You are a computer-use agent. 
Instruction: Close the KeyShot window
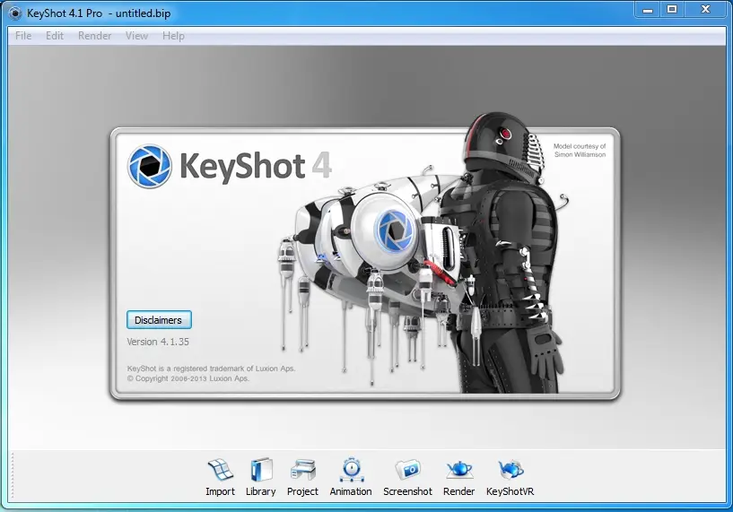click(x=706, y=10)
